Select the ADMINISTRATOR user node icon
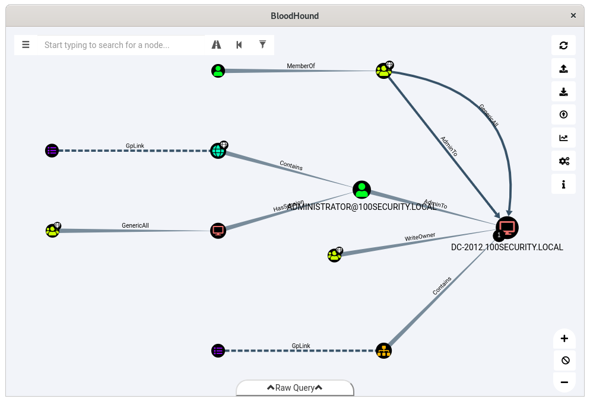590x402 pixels. click(x=361, y=190)
